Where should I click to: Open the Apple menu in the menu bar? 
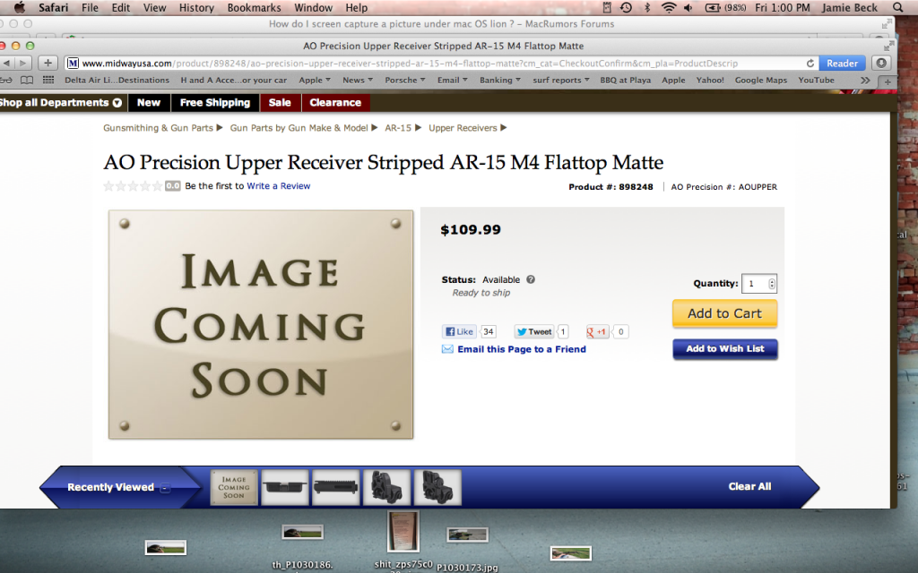click(x=20, y=7)
